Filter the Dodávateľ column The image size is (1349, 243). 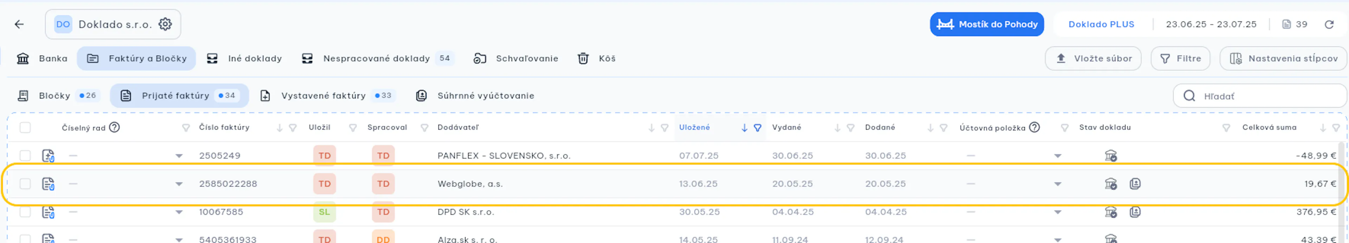pyautogui.click(x=664, y=128)
